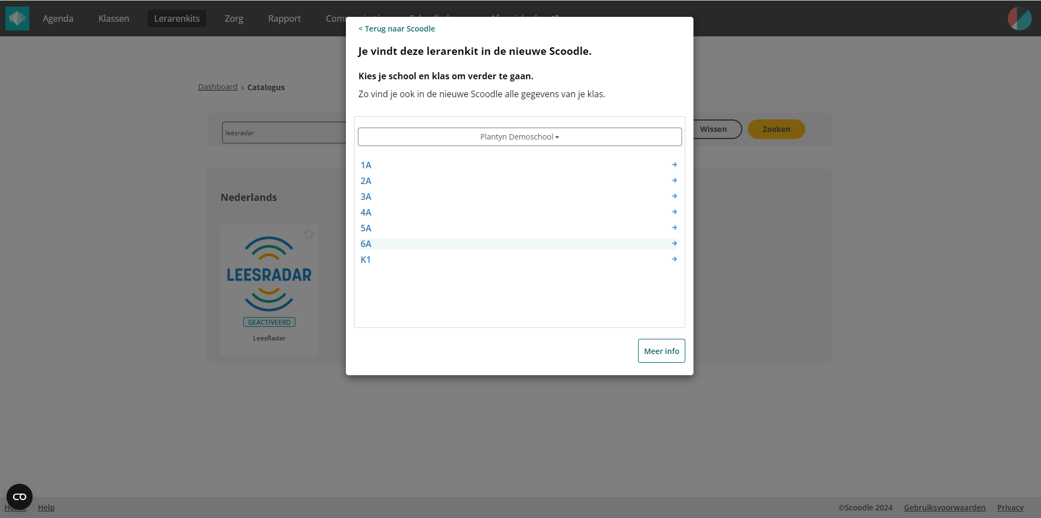Click the arrow icon next to K1
Screen dimensions: 1041x518
pos(674,259)
